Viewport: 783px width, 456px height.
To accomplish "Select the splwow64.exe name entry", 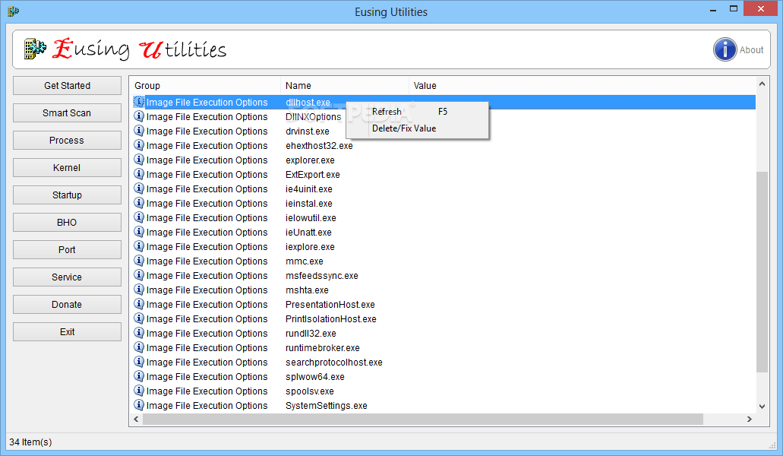I will click(x=314, y=377).
